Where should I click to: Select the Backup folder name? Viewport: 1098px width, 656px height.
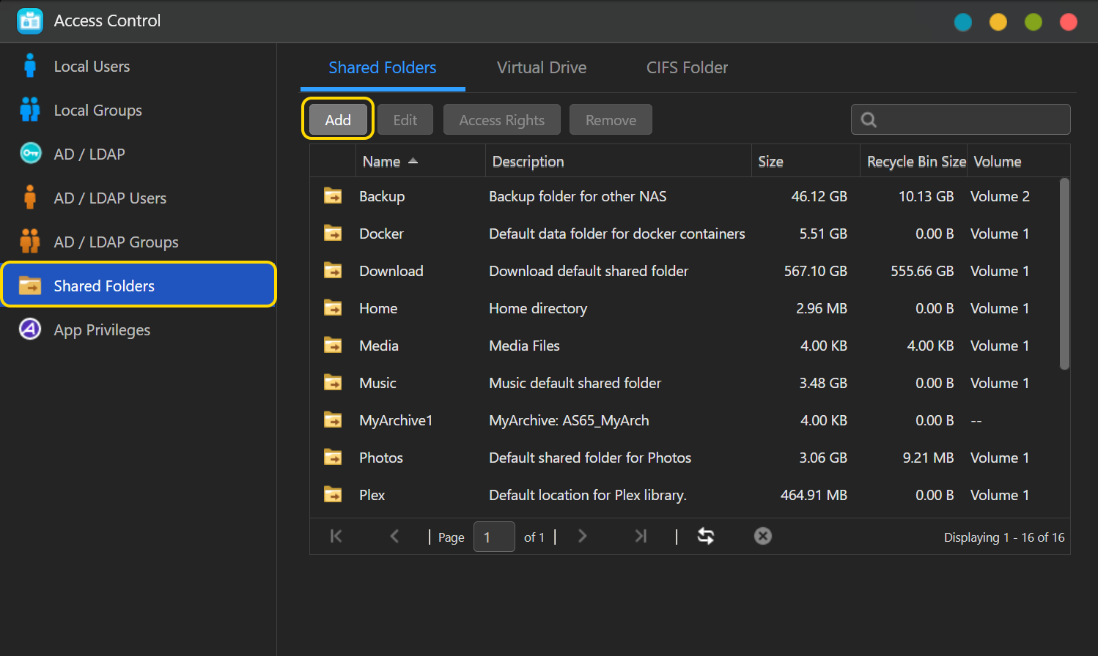tap(382, 196)
